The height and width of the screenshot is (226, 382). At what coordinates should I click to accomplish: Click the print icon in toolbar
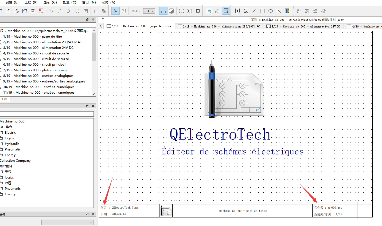click(x=33, y=11)
